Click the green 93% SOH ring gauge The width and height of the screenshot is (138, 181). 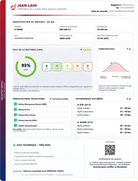tap(26, 67)
